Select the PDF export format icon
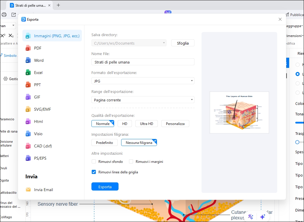Screen dimensions: 304x222 (x=28, y=48)
